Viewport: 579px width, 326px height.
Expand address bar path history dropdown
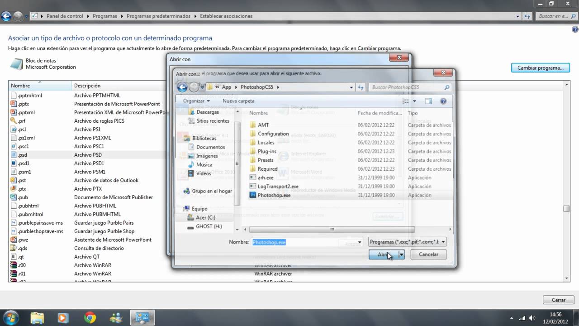click(x=351, y=87)
